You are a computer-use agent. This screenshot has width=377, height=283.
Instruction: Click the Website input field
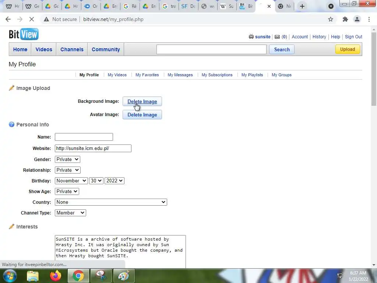click(x=93, y=148)
